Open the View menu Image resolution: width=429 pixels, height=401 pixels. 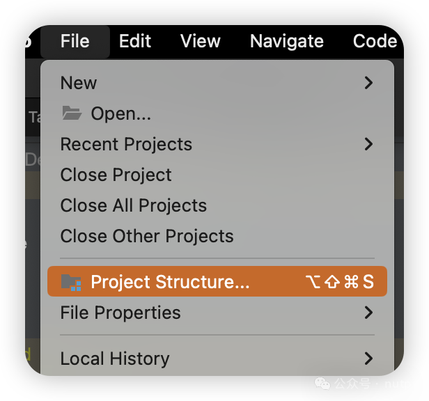tap(200, 41)
